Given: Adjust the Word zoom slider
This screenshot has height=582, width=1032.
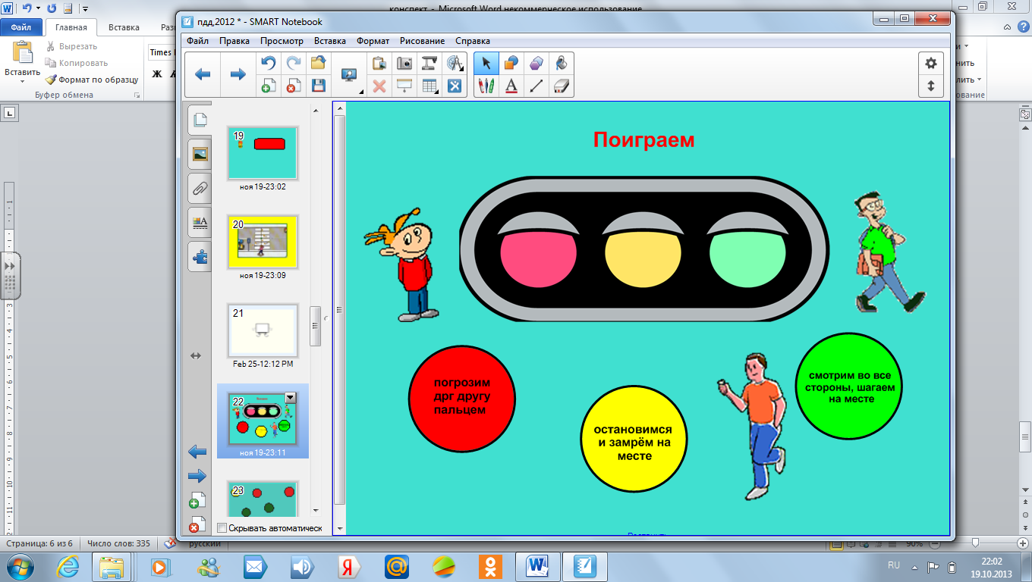Looking at the screenshot, I should pyautogui.click(x=976, y=543).
